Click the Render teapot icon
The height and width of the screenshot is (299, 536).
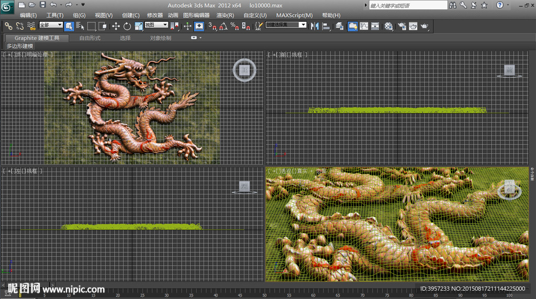coord(425,26)
